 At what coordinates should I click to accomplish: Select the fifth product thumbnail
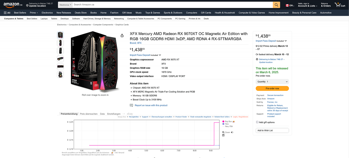point(60,67)
